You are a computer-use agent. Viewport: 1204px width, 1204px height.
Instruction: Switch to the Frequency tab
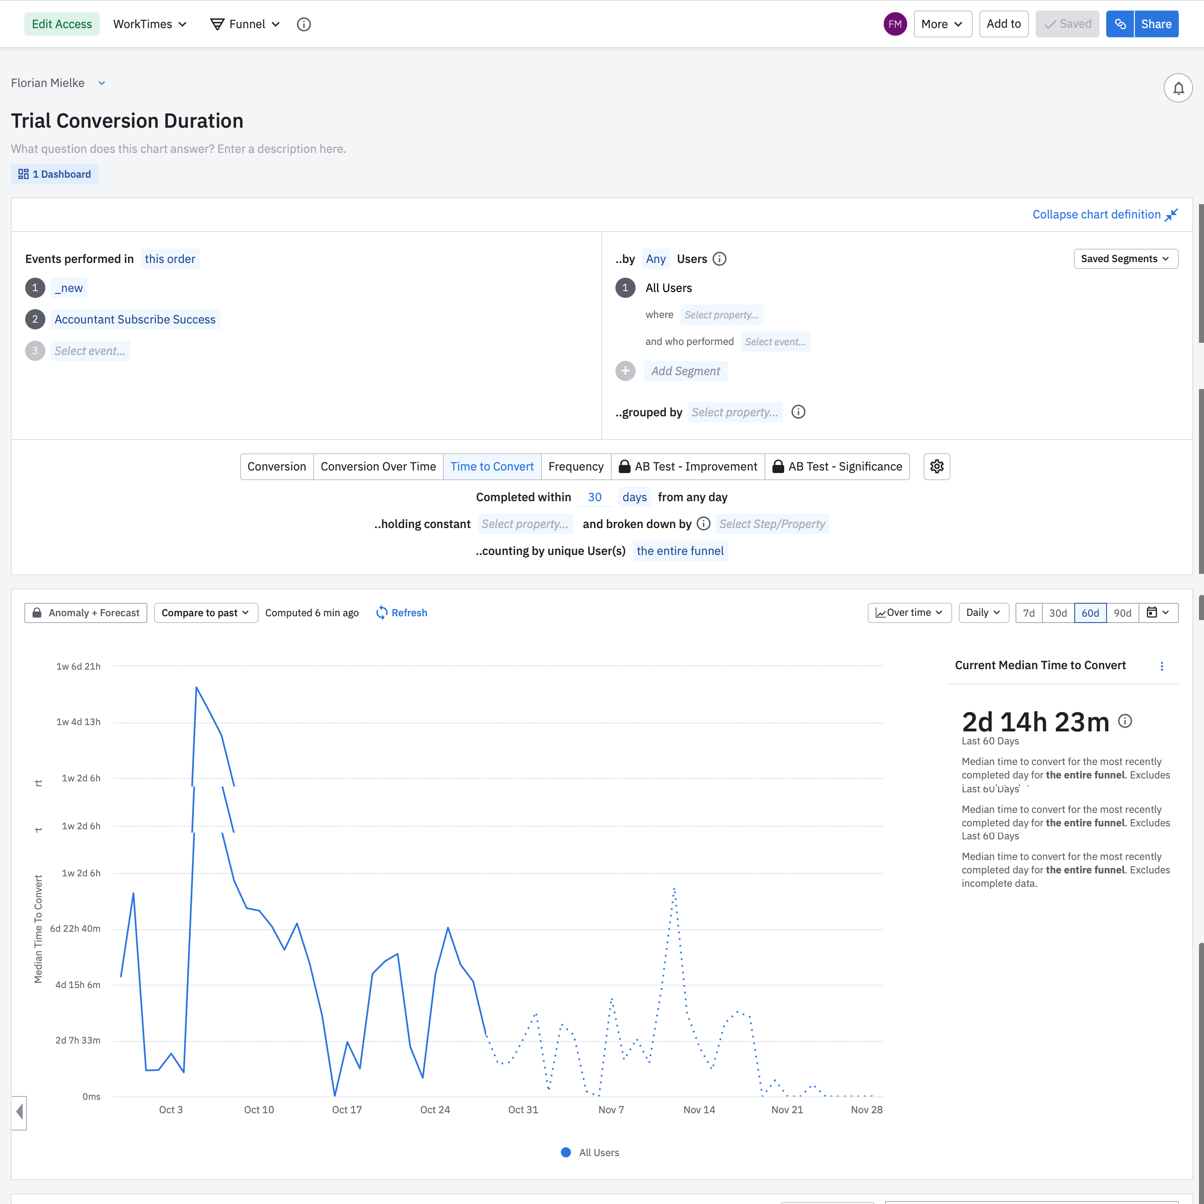pyautogui.click(x=575, y=466)
